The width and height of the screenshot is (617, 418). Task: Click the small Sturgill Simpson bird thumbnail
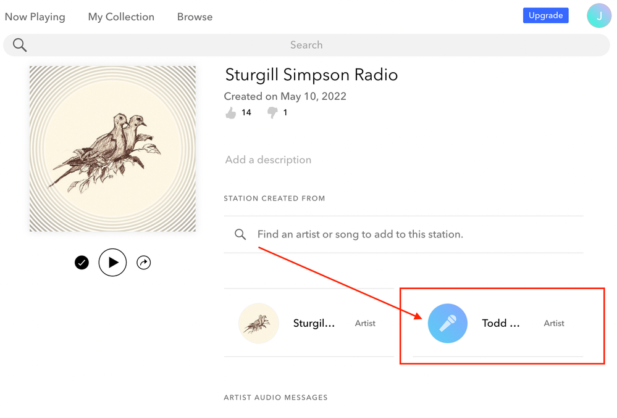pos(259,323)
